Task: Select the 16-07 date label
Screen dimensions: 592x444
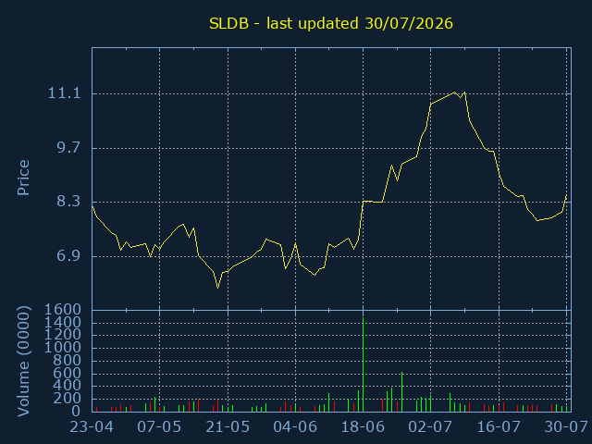Action: [499, 427]
